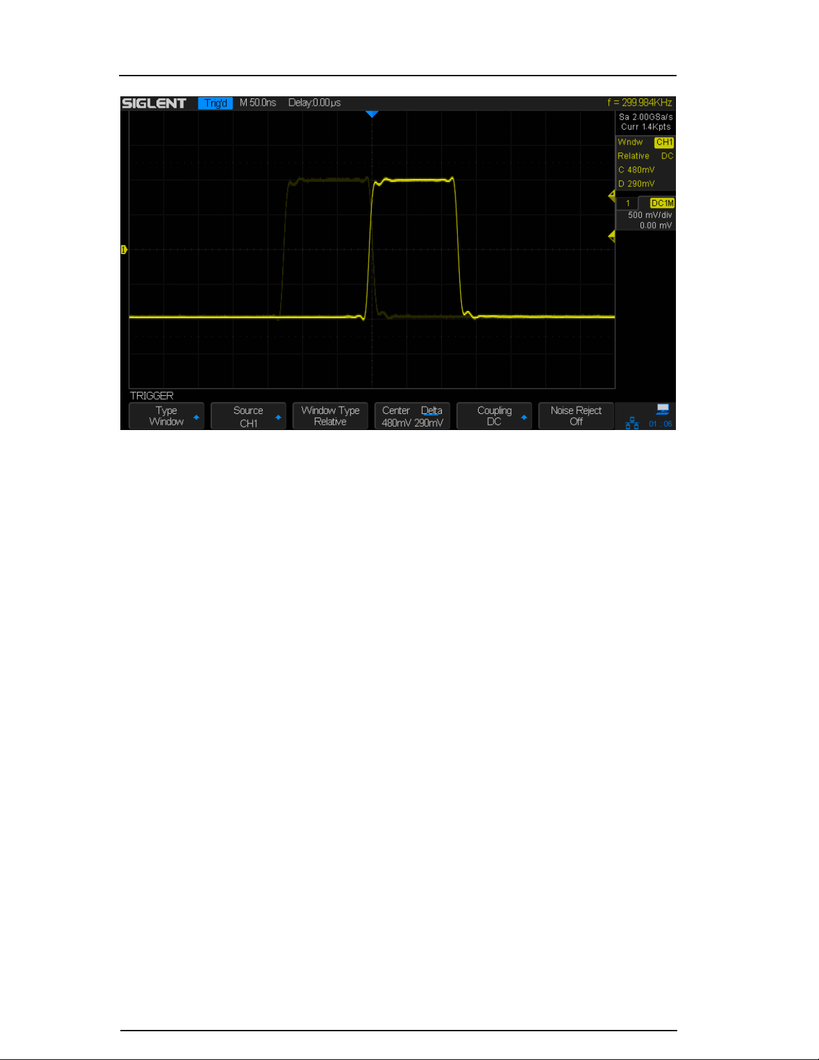Click the blue trigger position marker

pos(372,114)
